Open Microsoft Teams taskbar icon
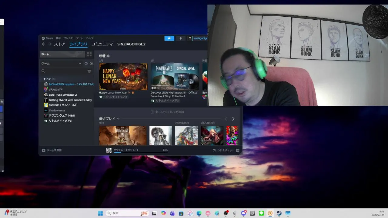The height and width of the screenshot is (218, 388). (x=172, y=213)
